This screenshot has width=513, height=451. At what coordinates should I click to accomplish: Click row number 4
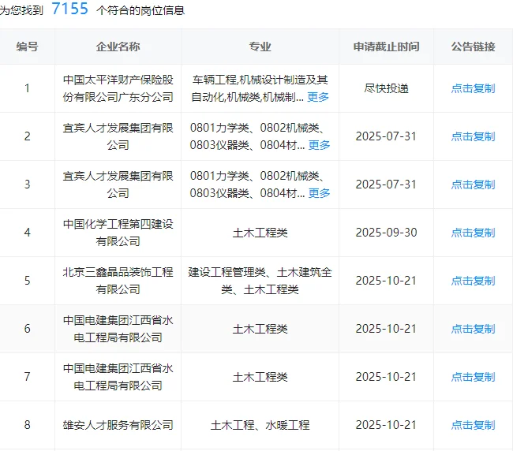27,233
